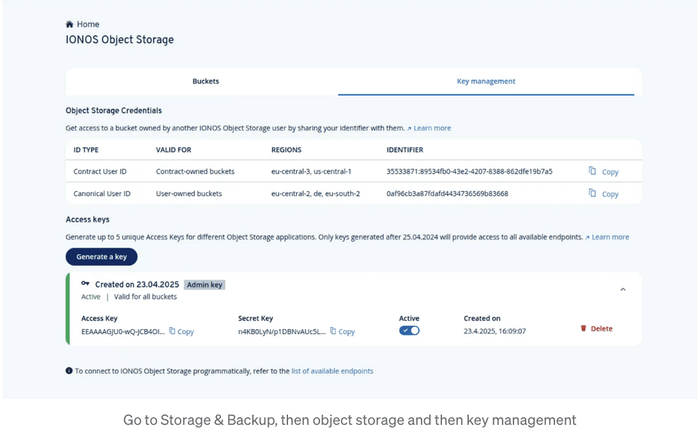700x437 pixels.
Task: Click the Generate a key button
Action: coord(102,257)
